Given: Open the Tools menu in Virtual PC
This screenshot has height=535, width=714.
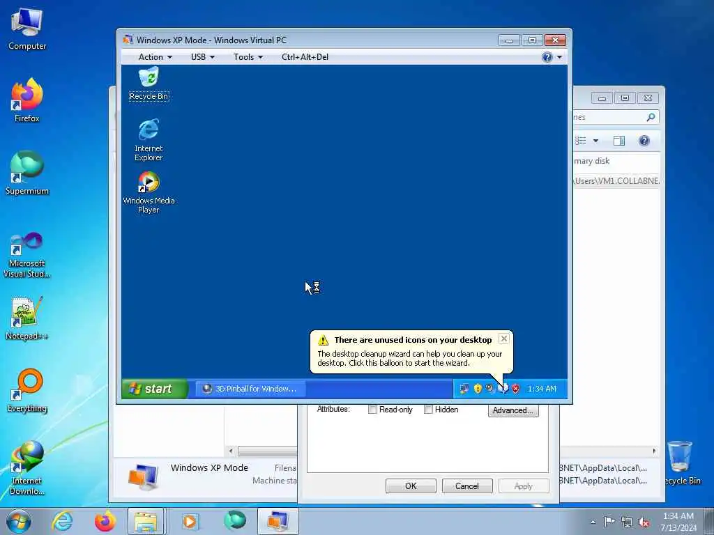Looking at the screenshot, I should (x=248, y=57).
